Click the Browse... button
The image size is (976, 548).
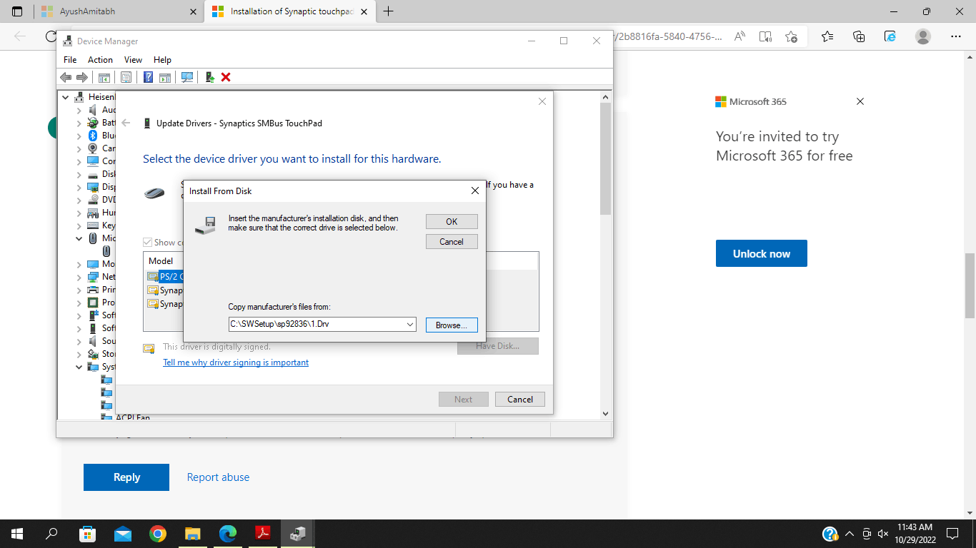point(452,325)
